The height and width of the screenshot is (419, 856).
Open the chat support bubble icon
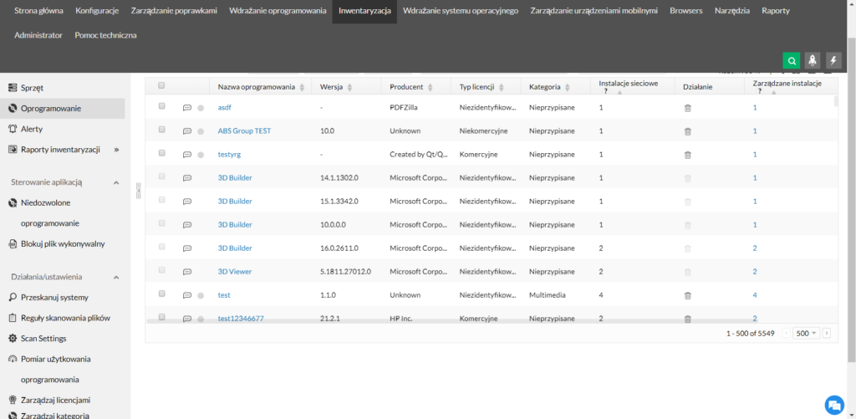point(833,405)
